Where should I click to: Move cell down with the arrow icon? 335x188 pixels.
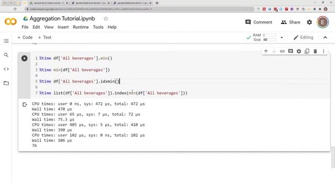click(x=274, y=51)
